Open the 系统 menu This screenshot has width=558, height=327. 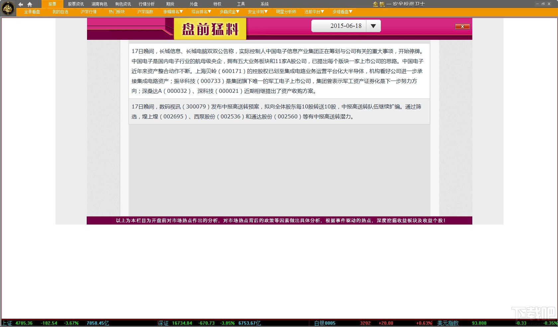[264, 4]
